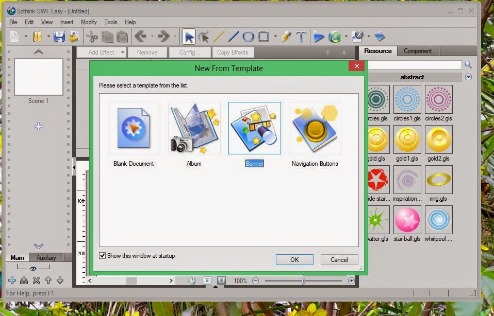
Task: Click the resource search magnifier icon
Action: click(x=468, y=65)
